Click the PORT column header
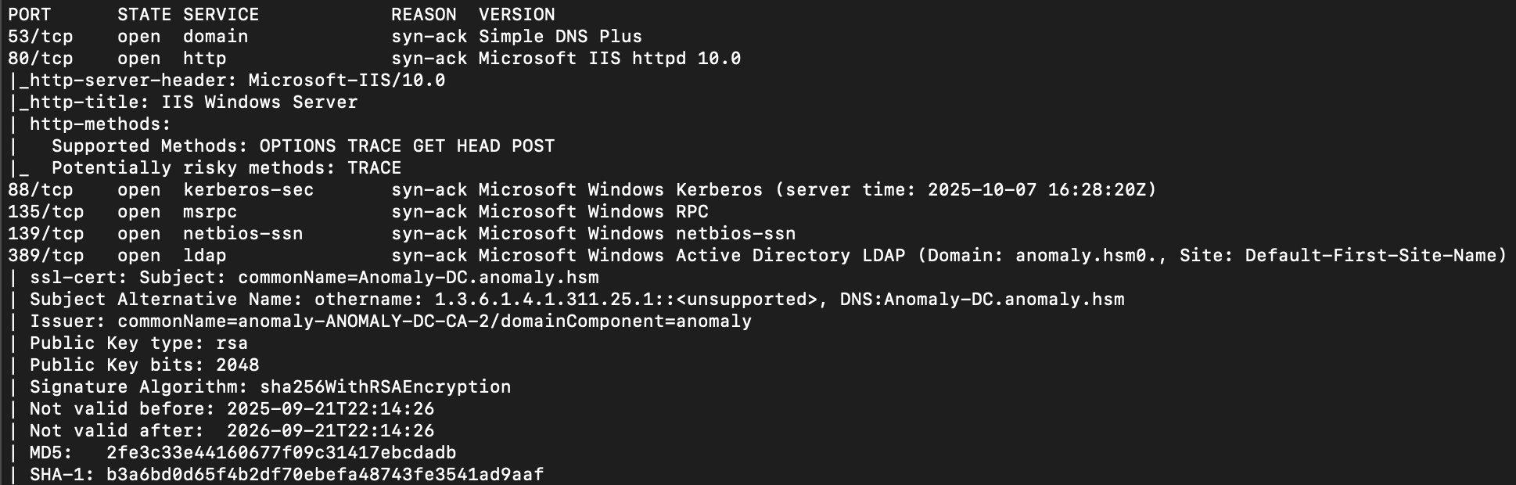1516x485 pixels. point(29,15)
